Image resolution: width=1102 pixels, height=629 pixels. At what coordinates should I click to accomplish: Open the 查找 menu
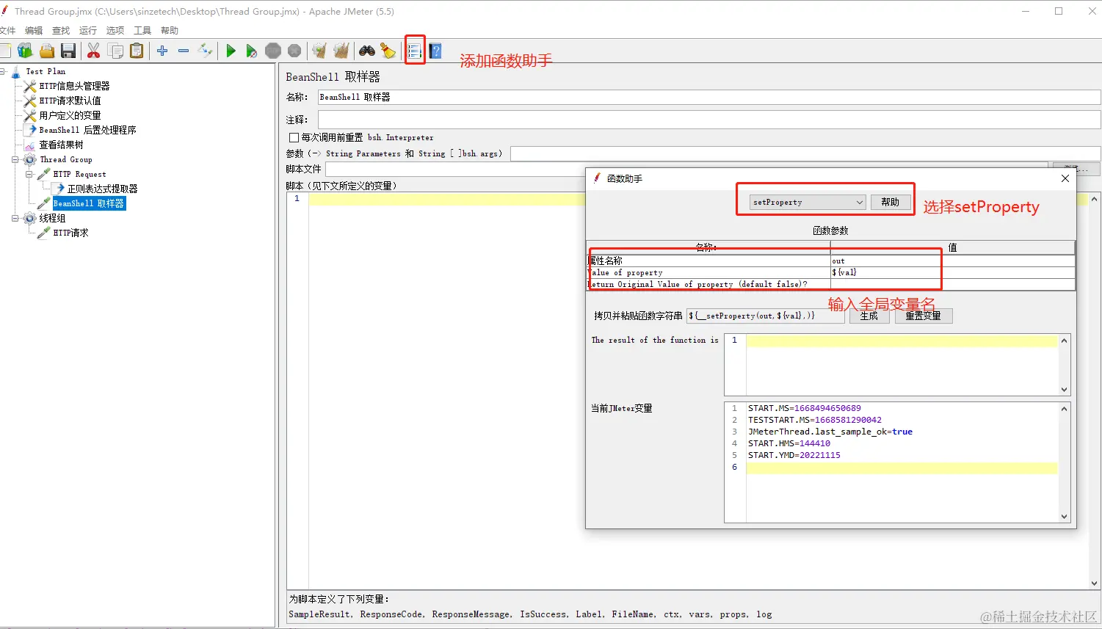pyautogui.click(x=61, y=30)
